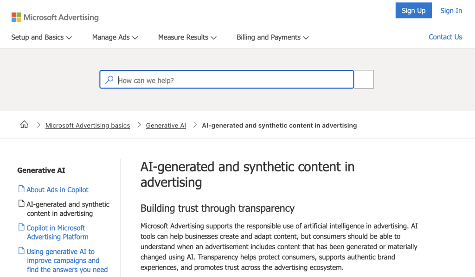Click the 'Generative AI' sidebar heading
Screen dimensions: 475x277
pos(41,170)
